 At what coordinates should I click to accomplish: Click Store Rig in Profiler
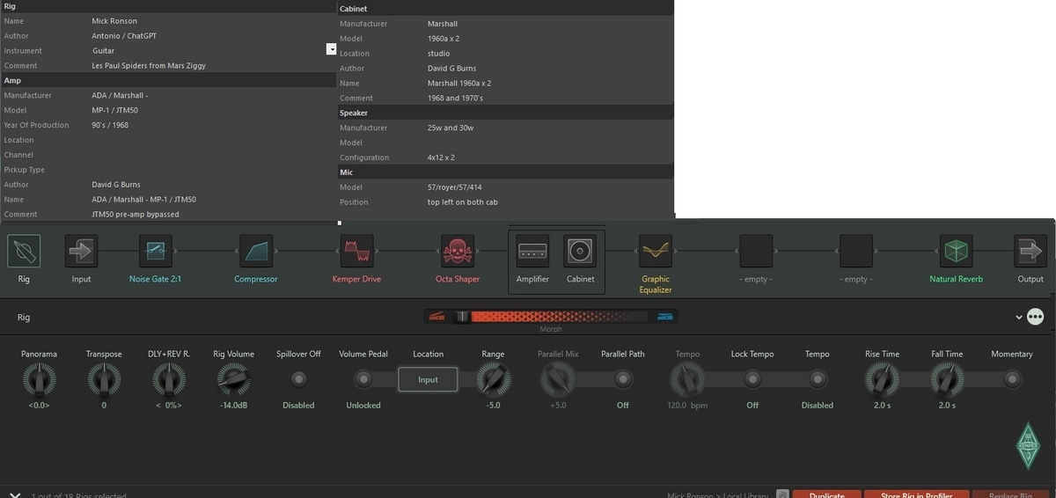(x=917, y=494)
